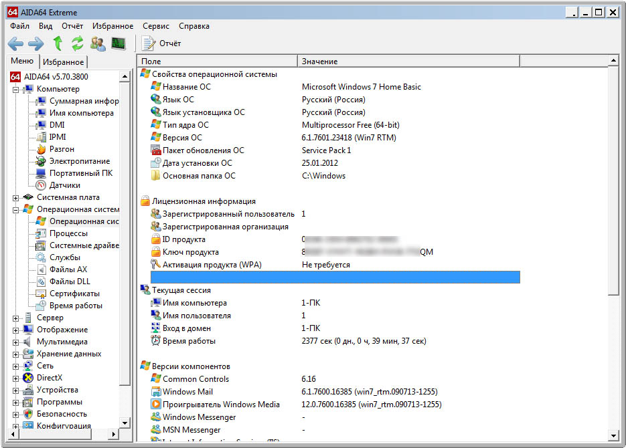Image resolution: width=626 pixels, height=448 pixels.
Task: Expand the DirectX tree node
Action: pos(16,378)
